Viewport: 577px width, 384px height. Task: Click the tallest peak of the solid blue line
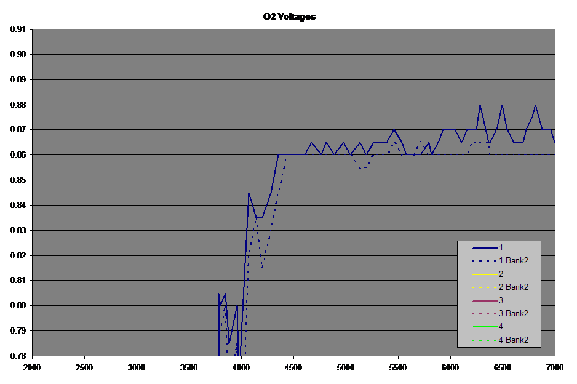tap(480, 105)
